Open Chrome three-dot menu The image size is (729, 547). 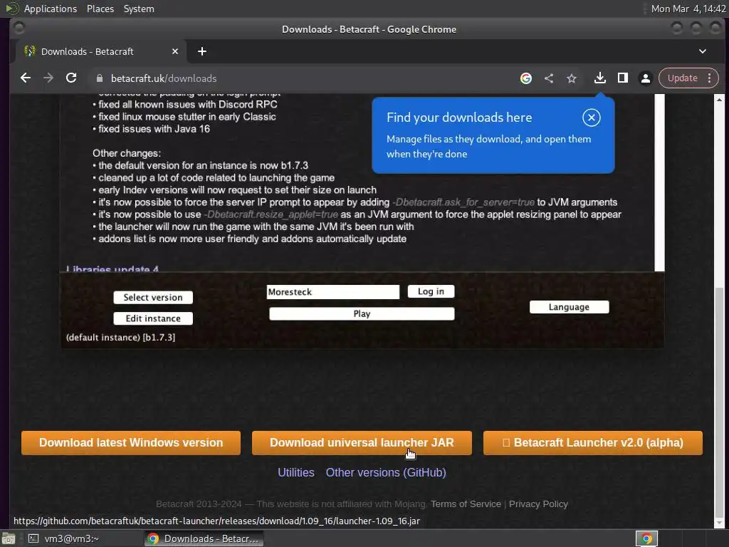[x=710, y=78]
